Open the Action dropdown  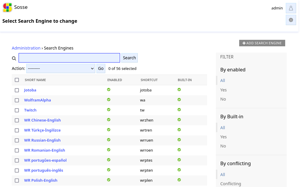(x=61, y=68)
